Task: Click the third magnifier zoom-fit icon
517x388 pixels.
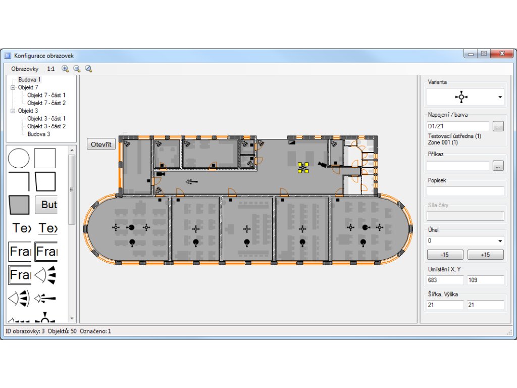Action: point(88,69)
